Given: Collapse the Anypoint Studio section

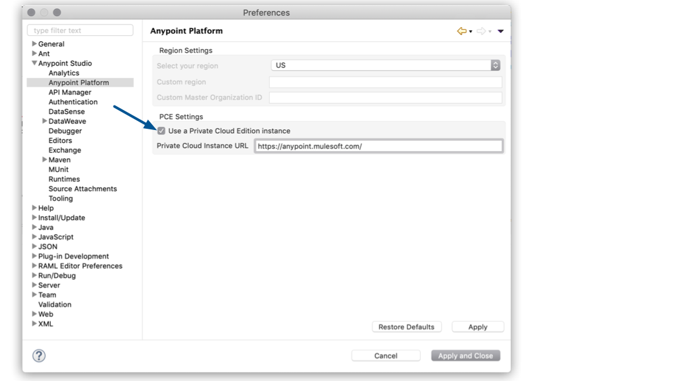Looking at the screenshot, I should tap(34, 63).
